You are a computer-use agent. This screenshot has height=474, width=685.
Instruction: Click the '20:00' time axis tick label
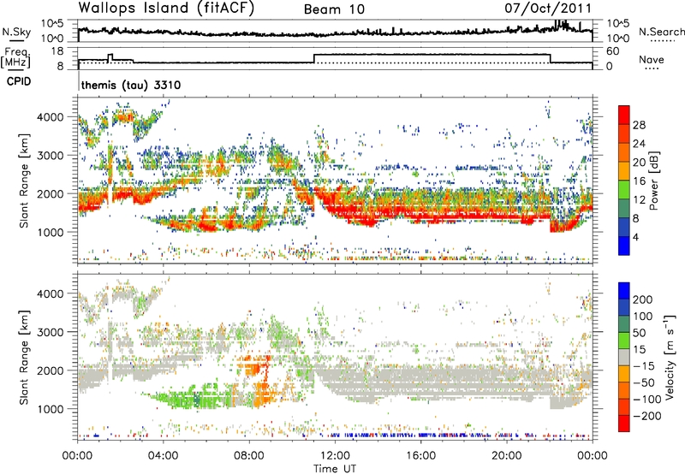click(506, 456)
